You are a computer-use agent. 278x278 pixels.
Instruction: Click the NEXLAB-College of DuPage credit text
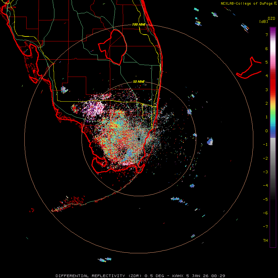248,3
